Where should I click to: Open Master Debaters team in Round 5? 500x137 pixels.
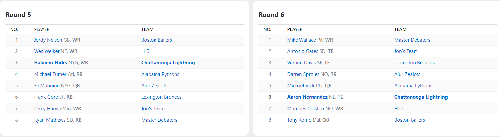click(159, 120)
